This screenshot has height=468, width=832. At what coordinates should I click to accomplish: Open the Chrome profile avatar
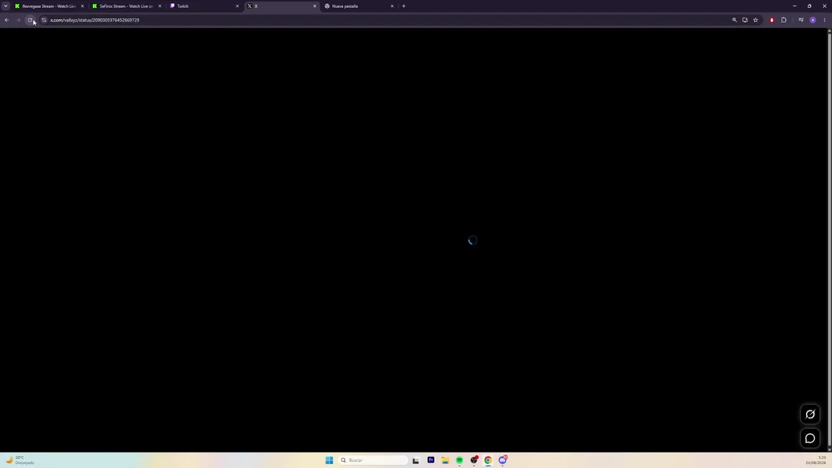pos(812,20)
